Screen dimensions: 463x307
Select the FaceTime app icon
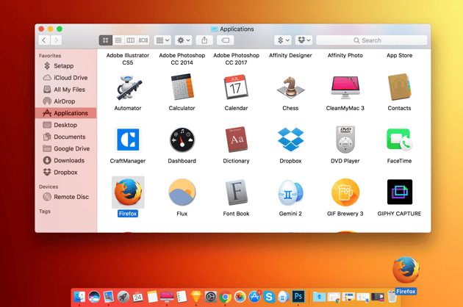click(400, 140)
